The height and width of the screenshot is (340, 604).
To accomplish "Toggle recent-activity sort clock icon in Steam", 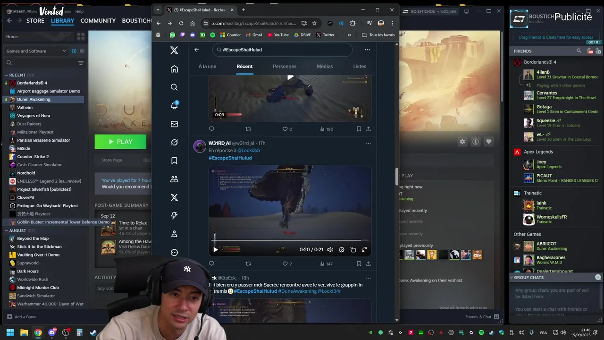I will pyautogui.click(x=74, y=51).
